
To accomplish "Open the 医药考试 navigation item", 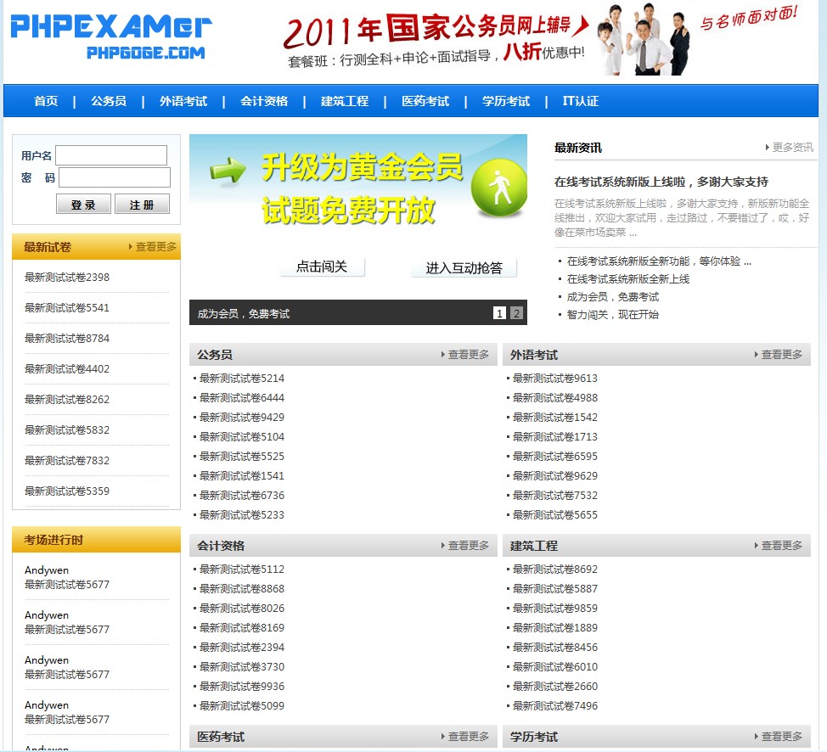I will 425,101.
